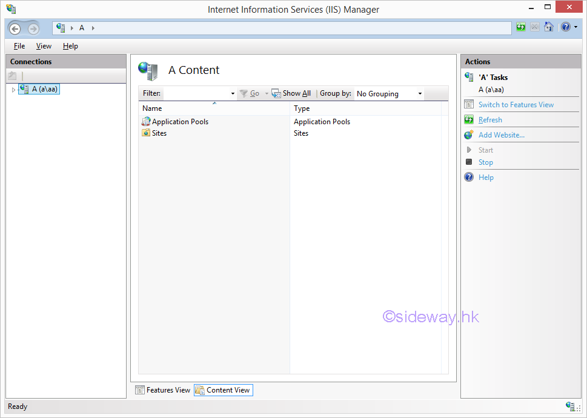The image size is (587, 418).
Task: Open the File menu
Action: 19,46
